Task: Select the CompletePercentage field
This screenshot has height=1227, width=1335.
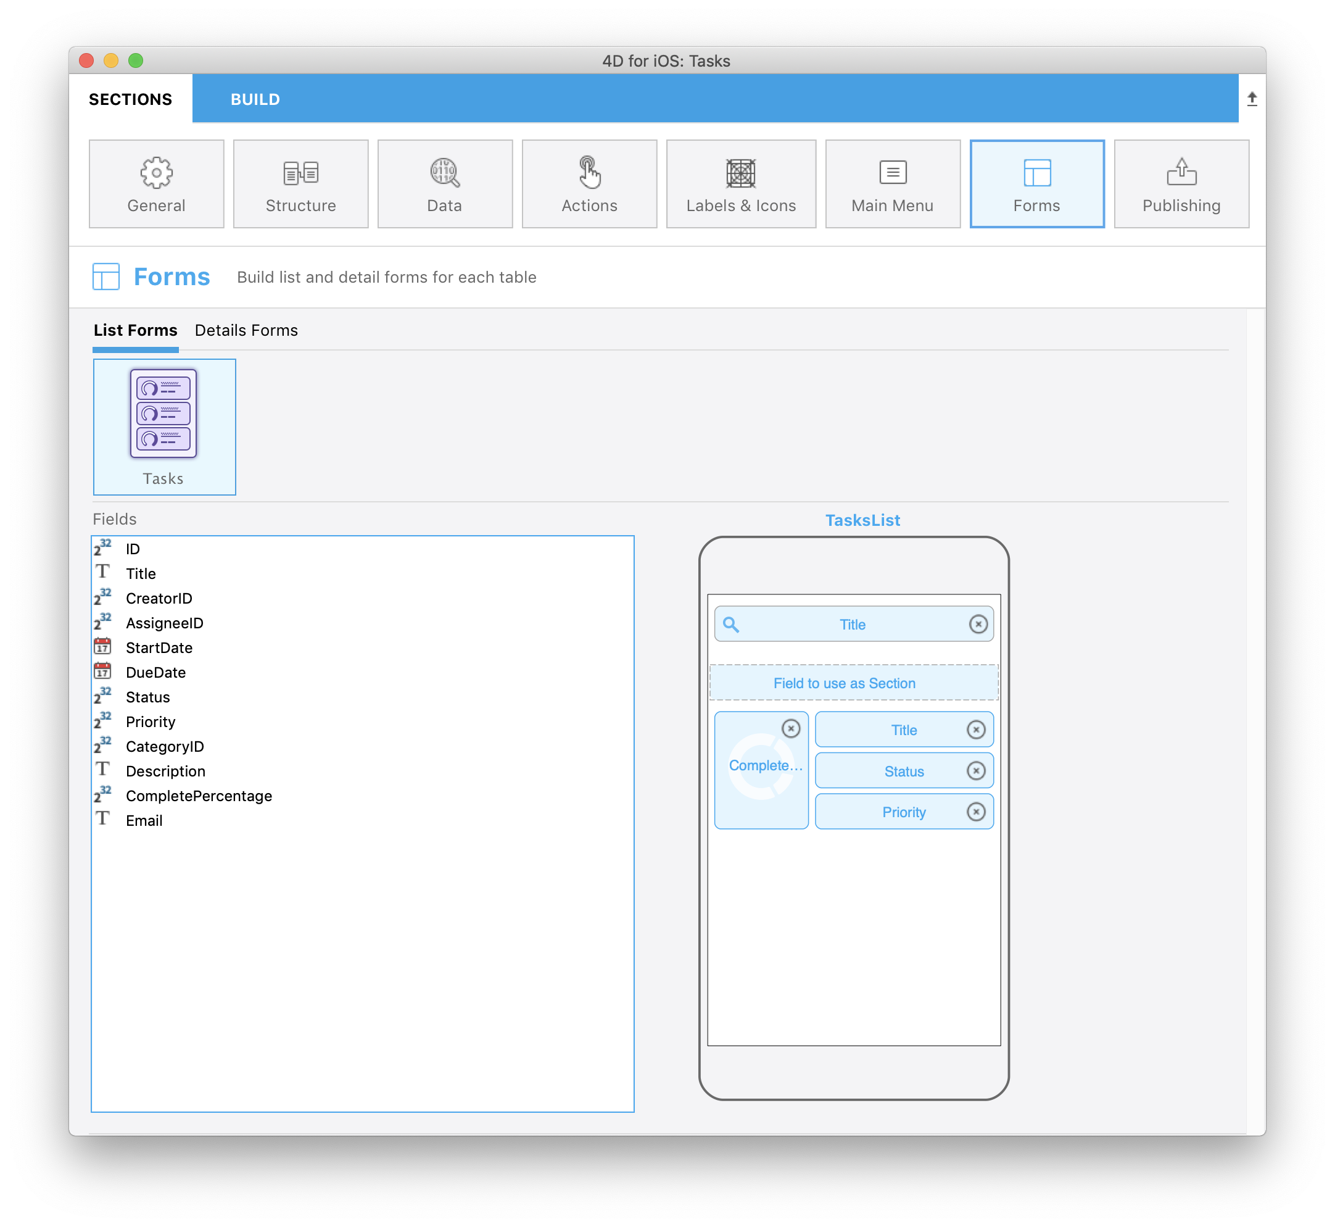Action: [197, 794]
